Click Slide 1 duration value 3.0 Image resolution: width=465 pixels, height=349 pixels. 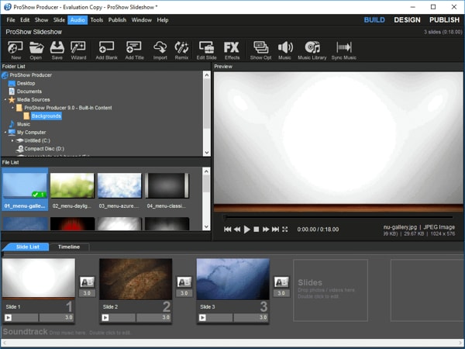pos(57,317)
